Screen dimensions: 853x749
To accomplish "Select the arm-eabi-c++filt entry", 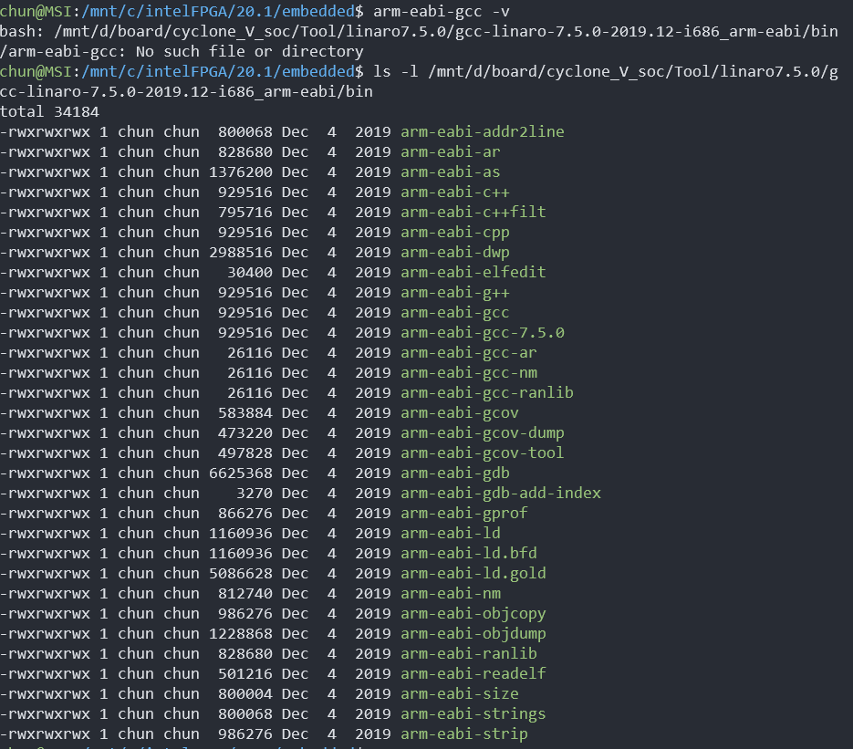I will pyautogui.click(x=473, y=212).
